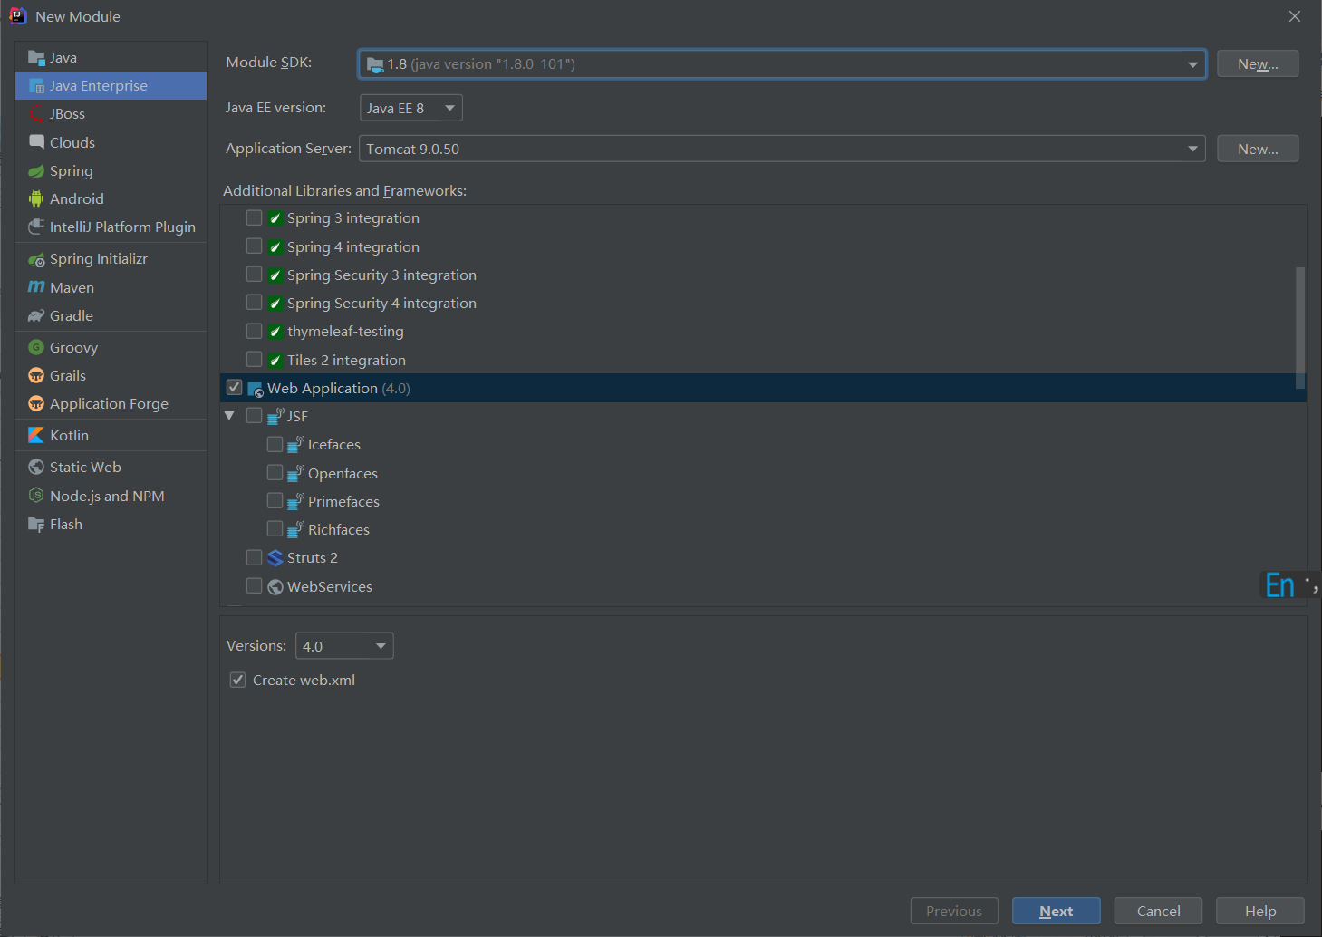Select Maven module type
This screenshot has height=937, width=1322.
tap(111, 287)
